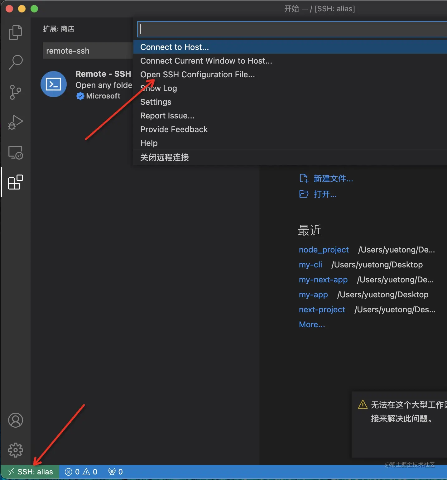Click the yellow minimize window button

pos(22,9)
